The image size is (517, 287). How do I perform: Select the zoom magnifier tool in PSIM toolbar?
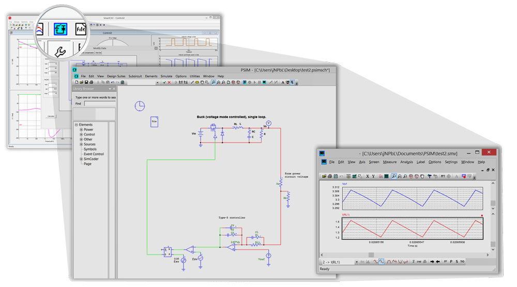(x=213, y=82)
